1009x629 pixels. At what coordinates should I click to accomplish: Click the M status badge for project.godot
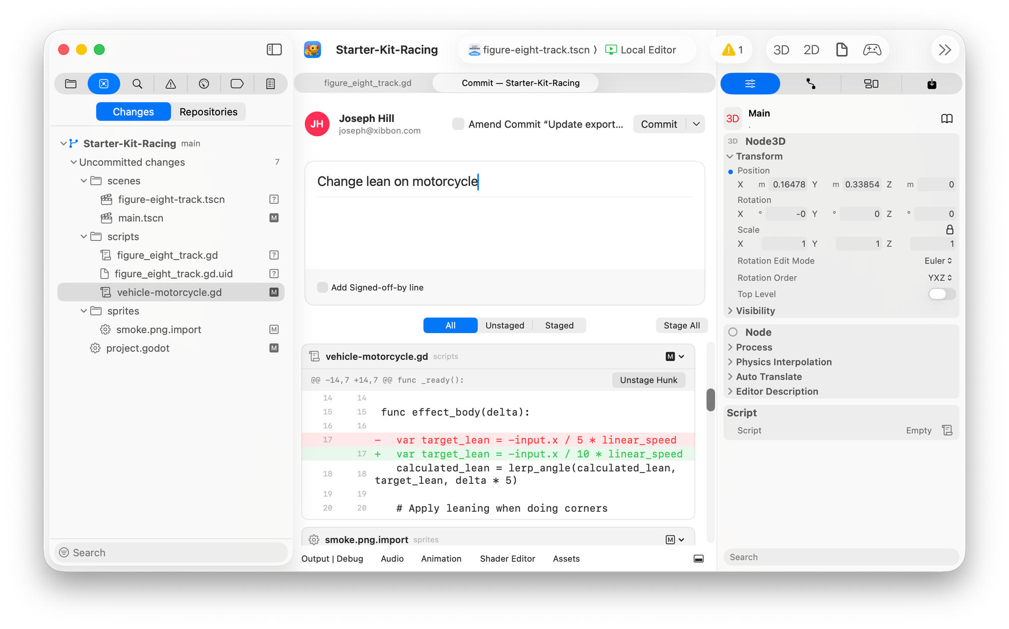pyautogui.click(x=274, y=348)
